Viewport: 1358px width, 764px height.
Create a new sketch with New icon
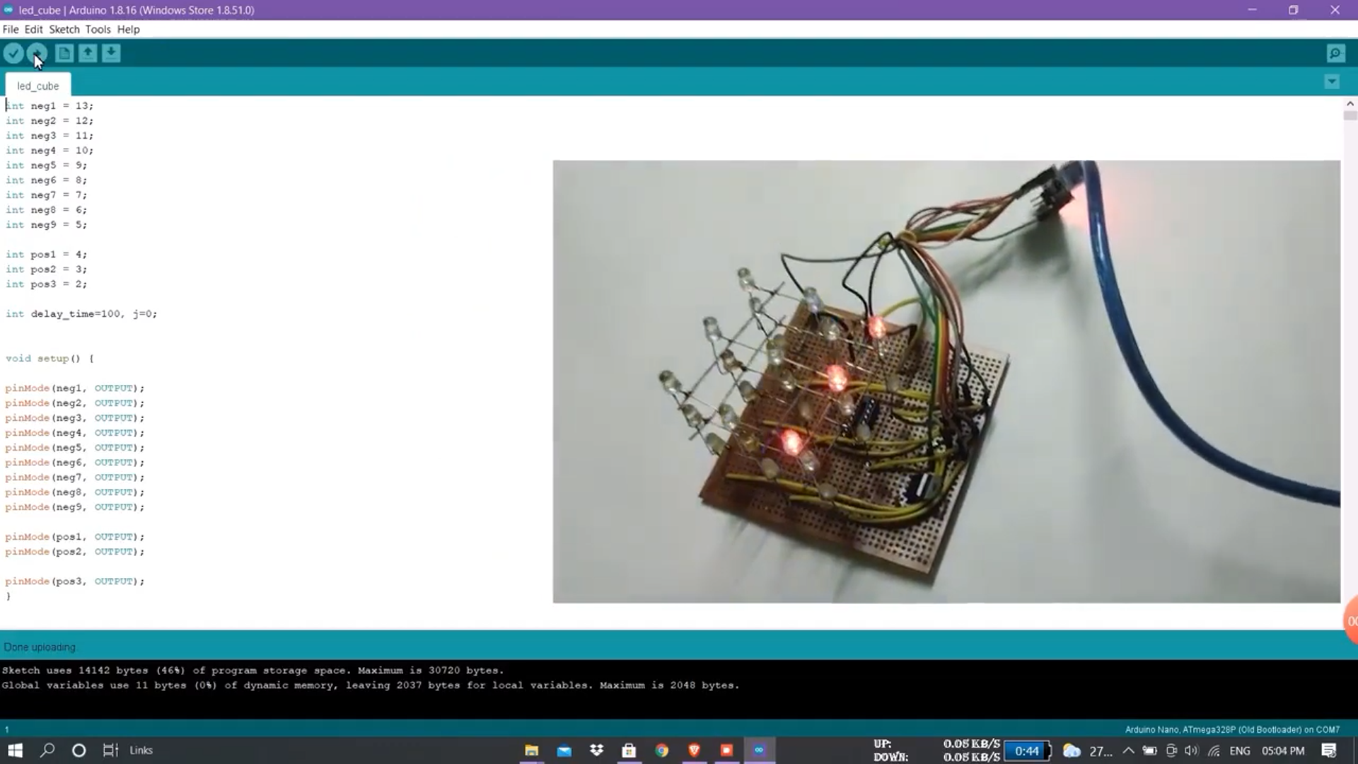pyautogui.click(x=64, y=53)
